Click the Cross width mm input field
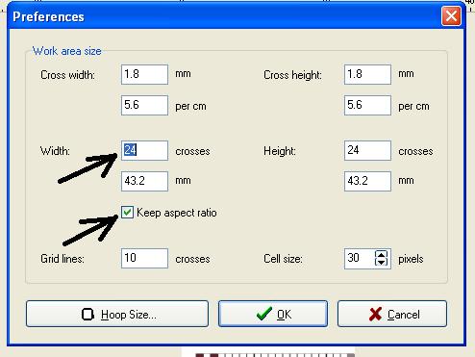 144,74
